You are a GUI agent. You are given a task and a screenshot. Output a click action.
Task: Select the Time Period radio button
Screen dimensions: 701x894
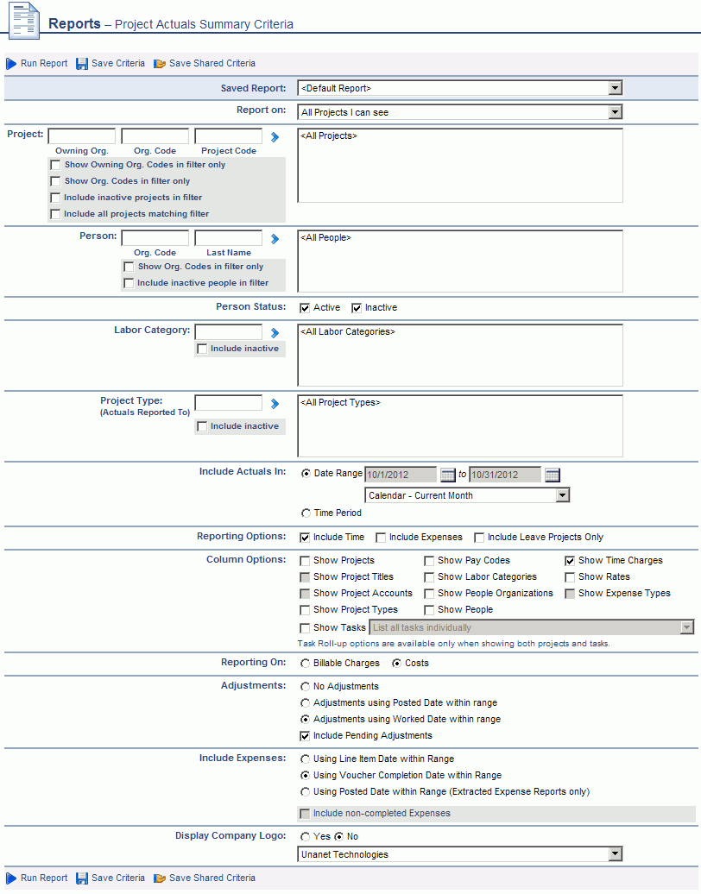(x=306, y=513)
